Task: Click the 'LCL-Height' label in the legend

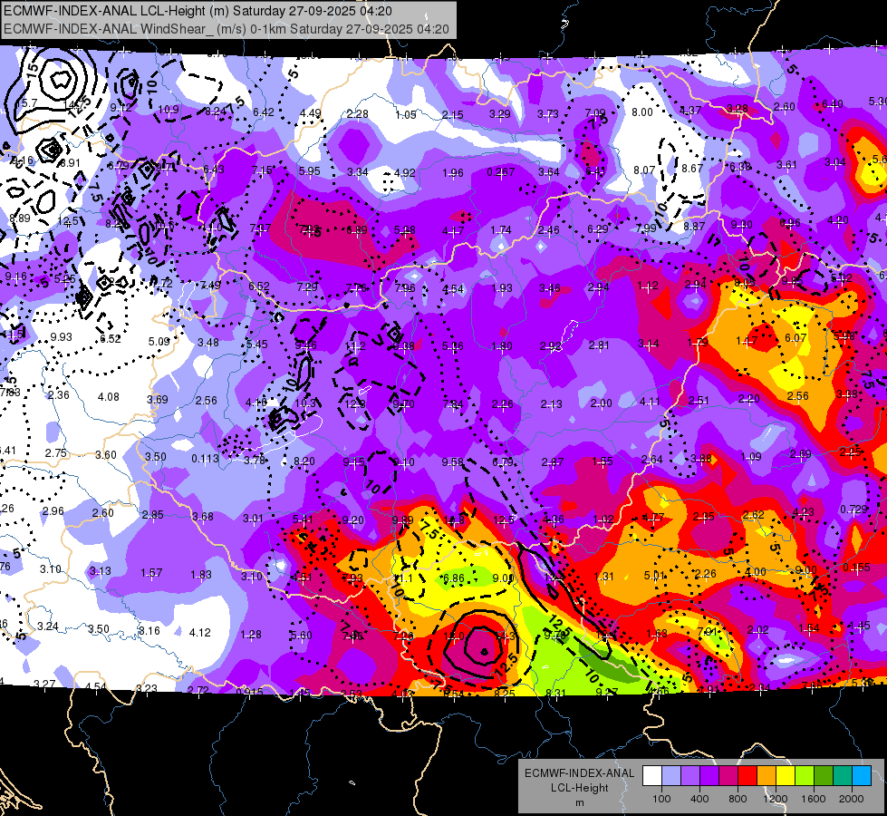Action: pos(579,788)
